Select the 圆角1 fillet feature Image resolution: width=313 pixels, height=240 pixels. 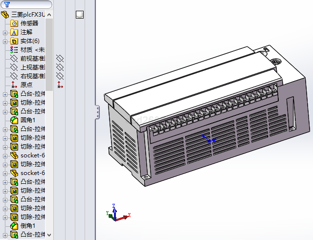click(x=27, y=120)
